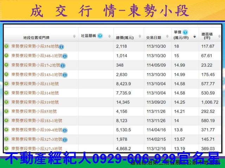225x168 pixels.
Task: Click the help icon beside 社區簡稱 header
Action: [x=100, y=36]
